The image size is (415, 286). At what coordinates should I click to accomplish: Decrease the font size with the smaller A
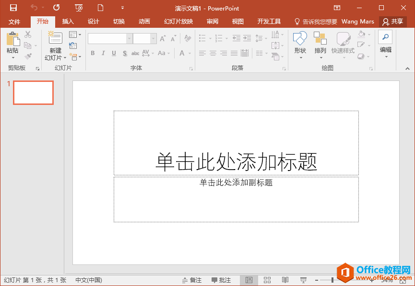(173, 39)
